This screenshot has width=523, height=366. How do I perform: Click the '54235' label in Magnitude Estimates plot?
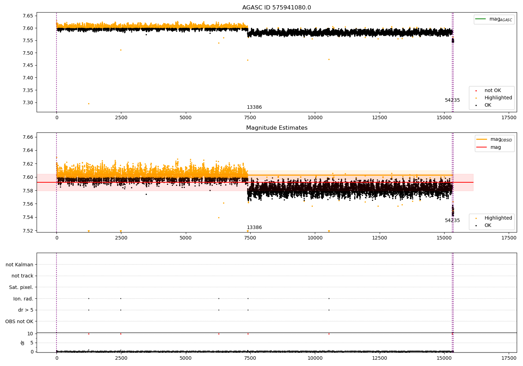tap(452, 221)
